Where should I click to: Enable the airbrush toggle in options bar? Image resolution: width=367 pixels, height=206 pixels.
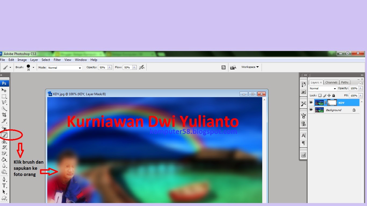click(x=142, y=67)
